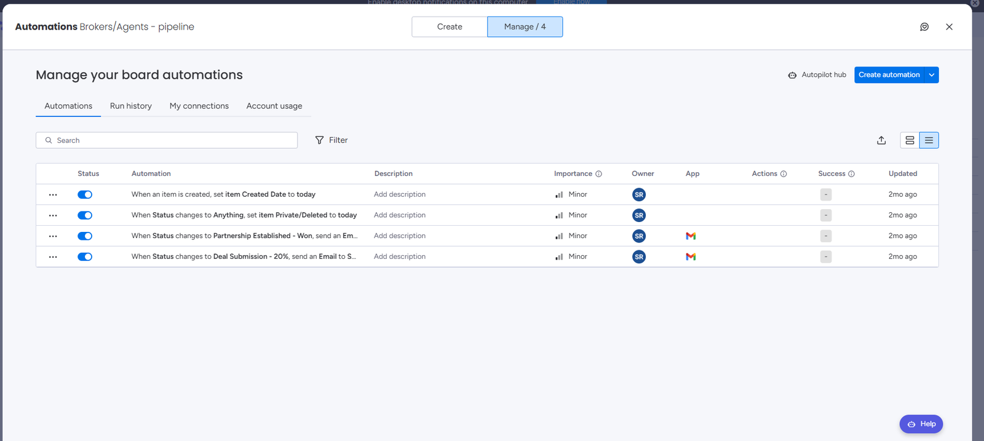The width and height of the screenshot is (984, 441).
Task: Disable the Partnership Established automation toggle
Action: pyautogui.click(x=85, y=236)
